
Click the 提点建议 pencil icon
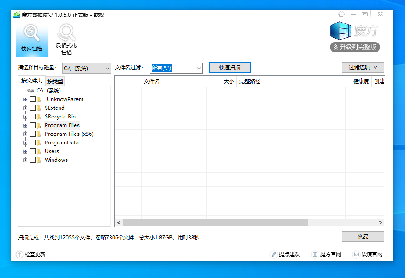(x=273, y=255)
